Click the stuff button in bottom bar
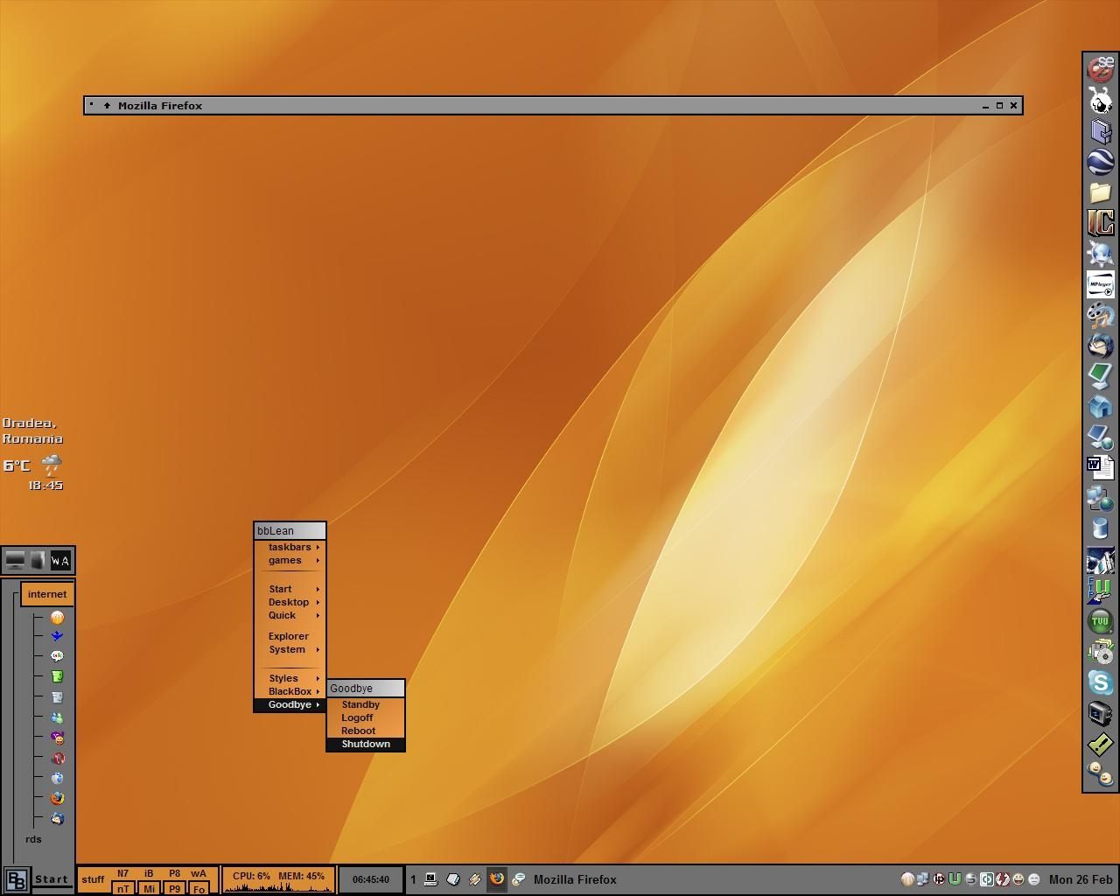 click(93, 879)
